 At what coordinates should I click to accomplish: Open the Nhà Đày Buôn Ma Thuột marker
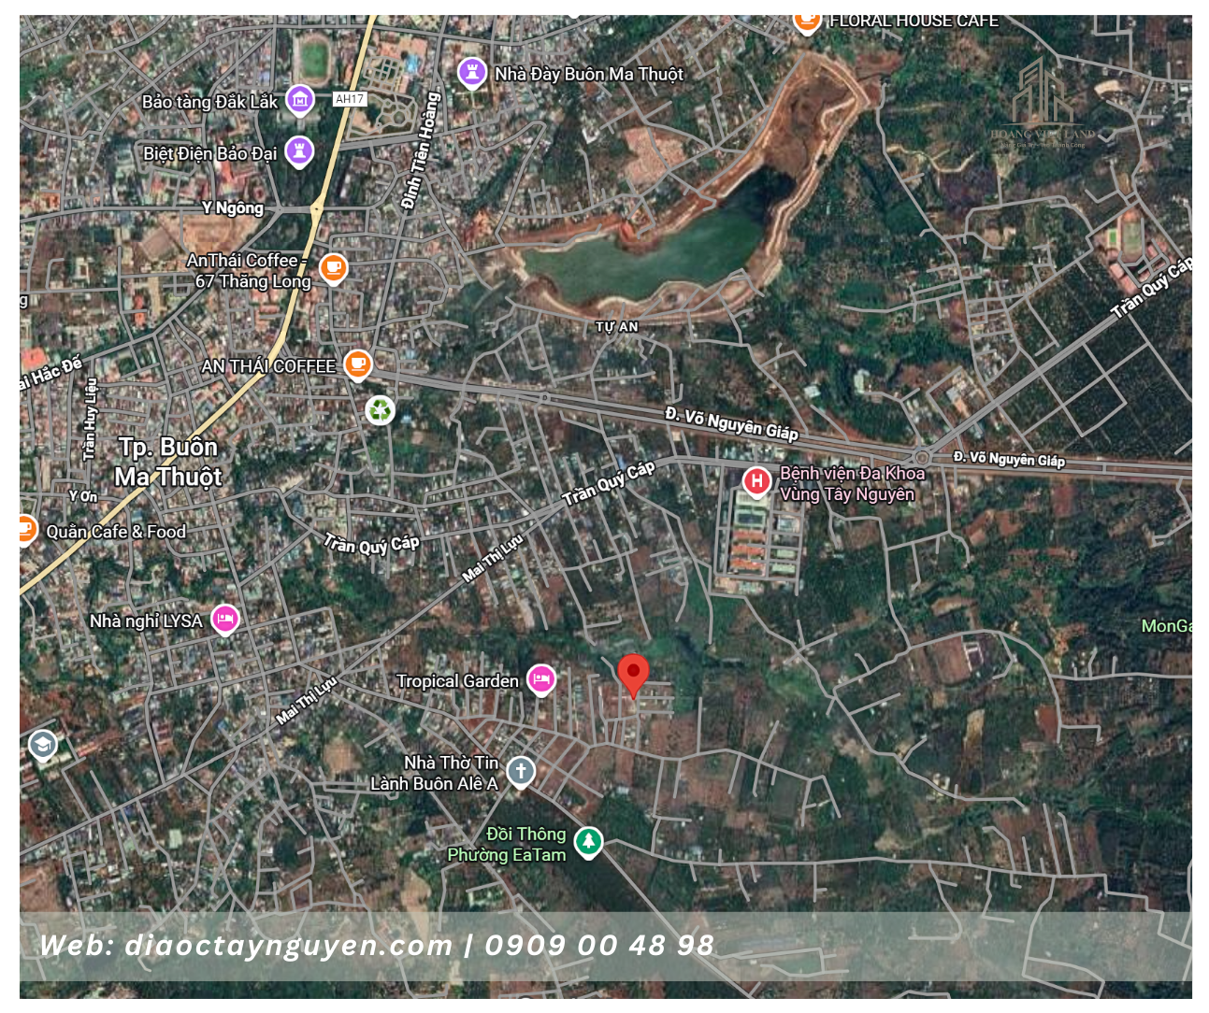click(471, 72)
